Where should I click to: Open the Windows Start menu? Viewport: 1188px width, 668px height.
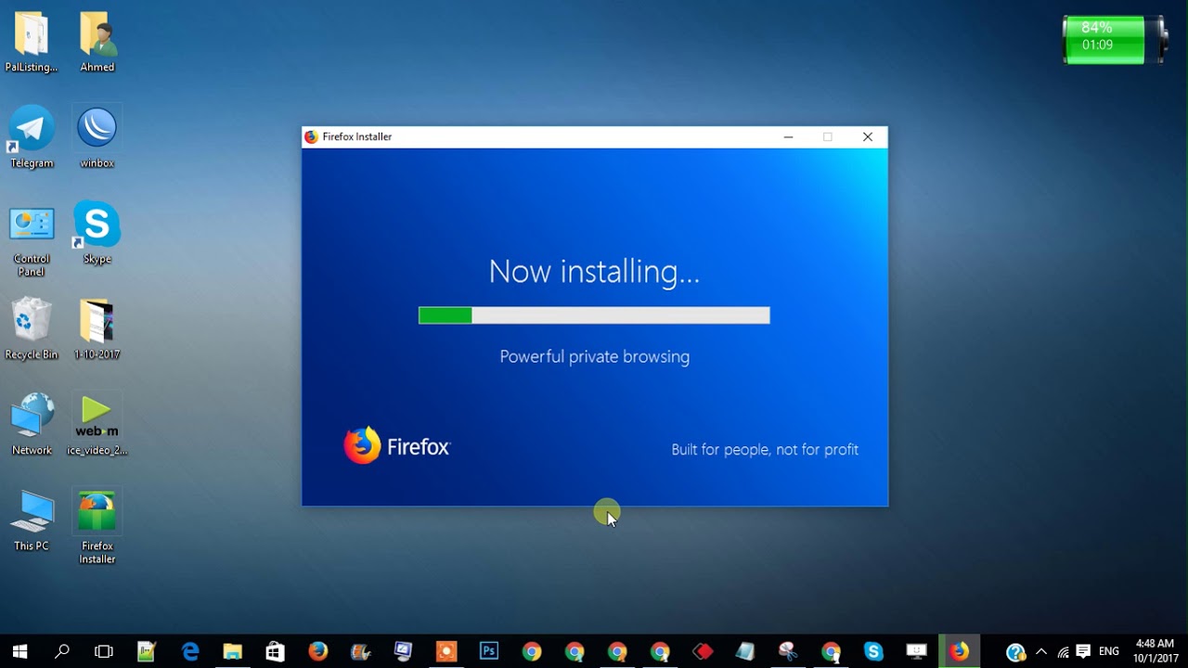(x=19, y=651)
